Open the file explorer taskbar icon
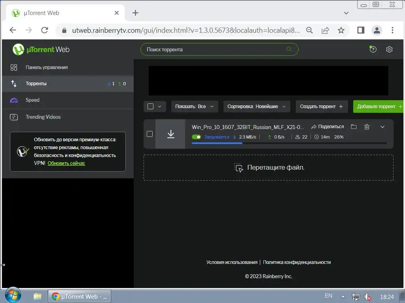 38,296
